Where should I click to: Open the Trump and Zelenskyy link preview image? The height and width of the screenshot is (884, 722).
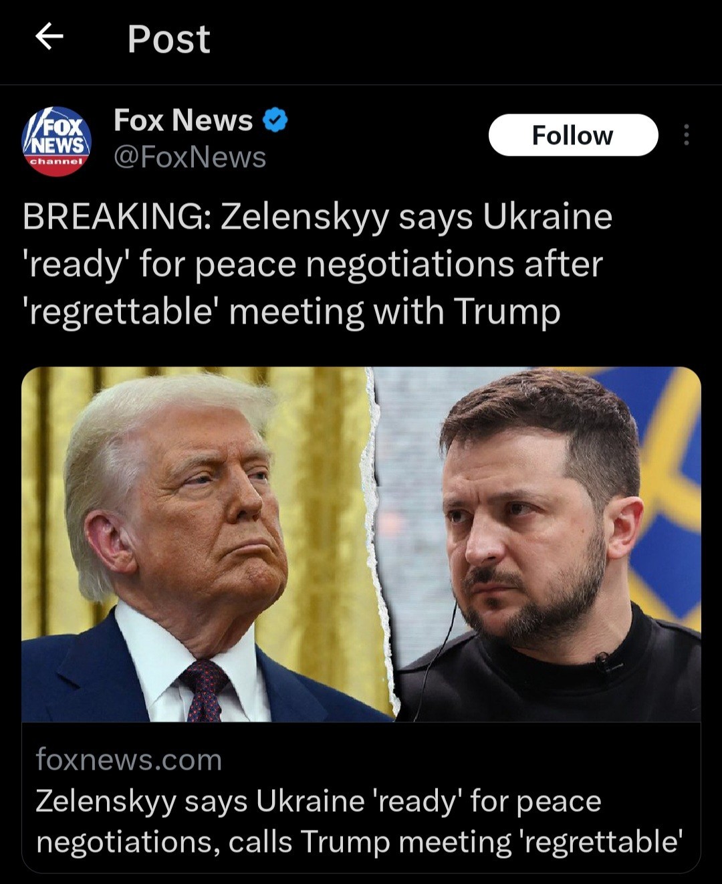(361, 544)
